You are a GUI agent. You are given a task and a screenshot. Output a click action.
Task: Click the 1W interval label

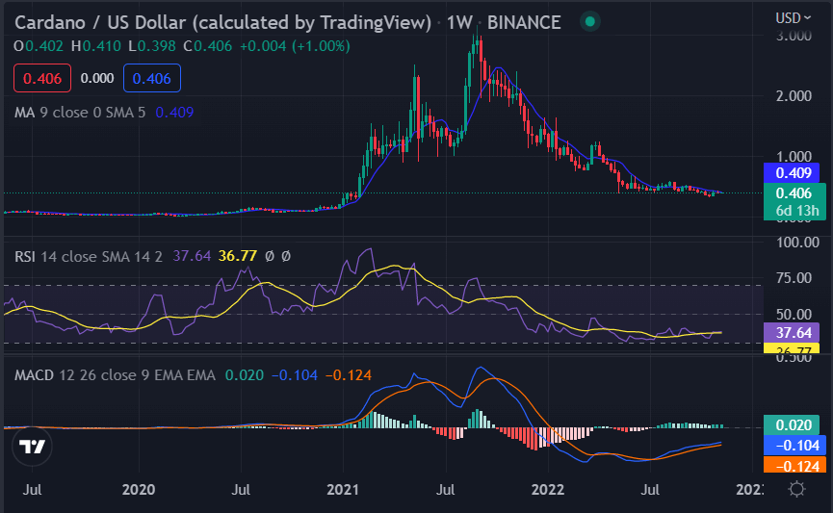(x=459, y=22)
